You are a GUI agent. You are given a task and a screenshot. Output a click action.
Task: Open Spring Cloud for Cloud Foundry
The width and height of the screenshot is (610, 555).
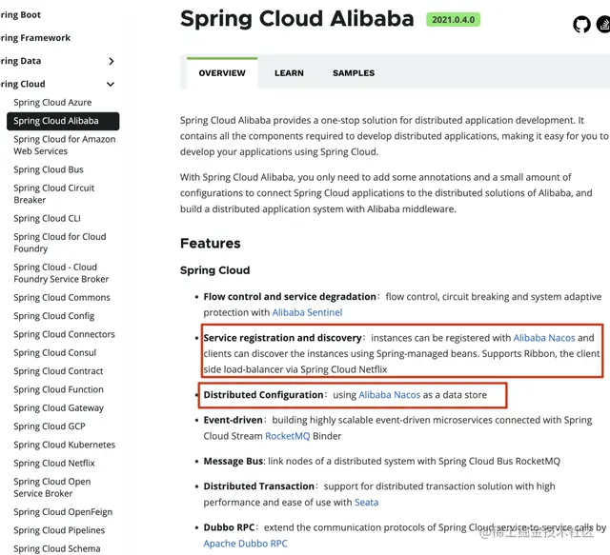pyautogui.click(x=59, y=243)
